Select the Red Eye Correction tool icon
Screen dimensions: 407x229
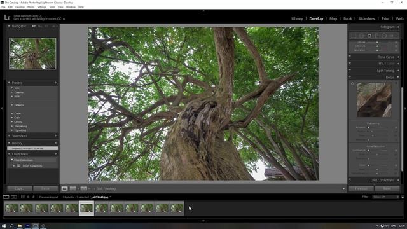[x=369, y=36]
